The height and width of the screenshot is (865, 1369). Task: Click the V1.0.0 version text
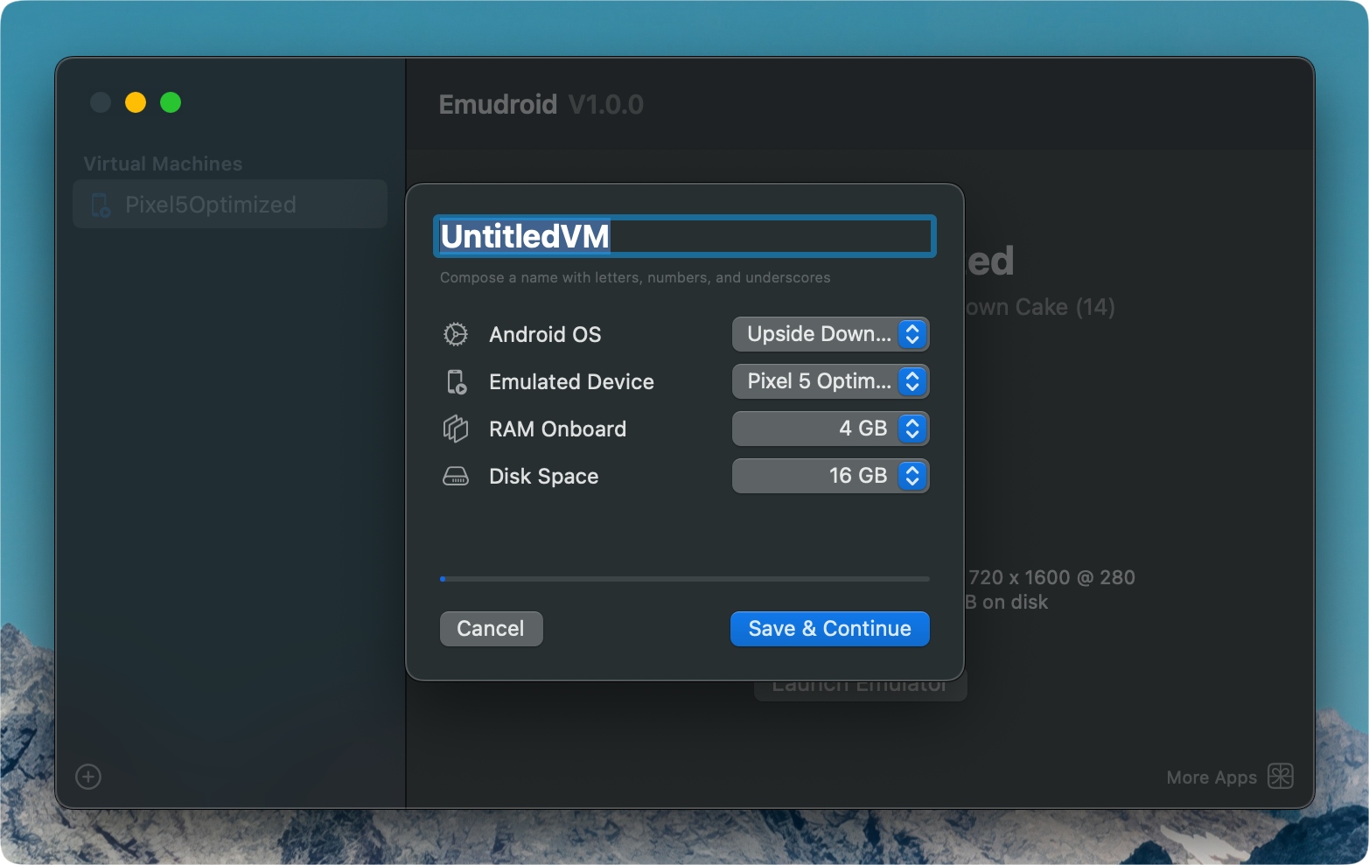[x=606, y=105]
